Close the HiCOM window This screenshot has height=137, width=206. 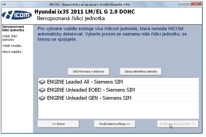click(196, 4)
